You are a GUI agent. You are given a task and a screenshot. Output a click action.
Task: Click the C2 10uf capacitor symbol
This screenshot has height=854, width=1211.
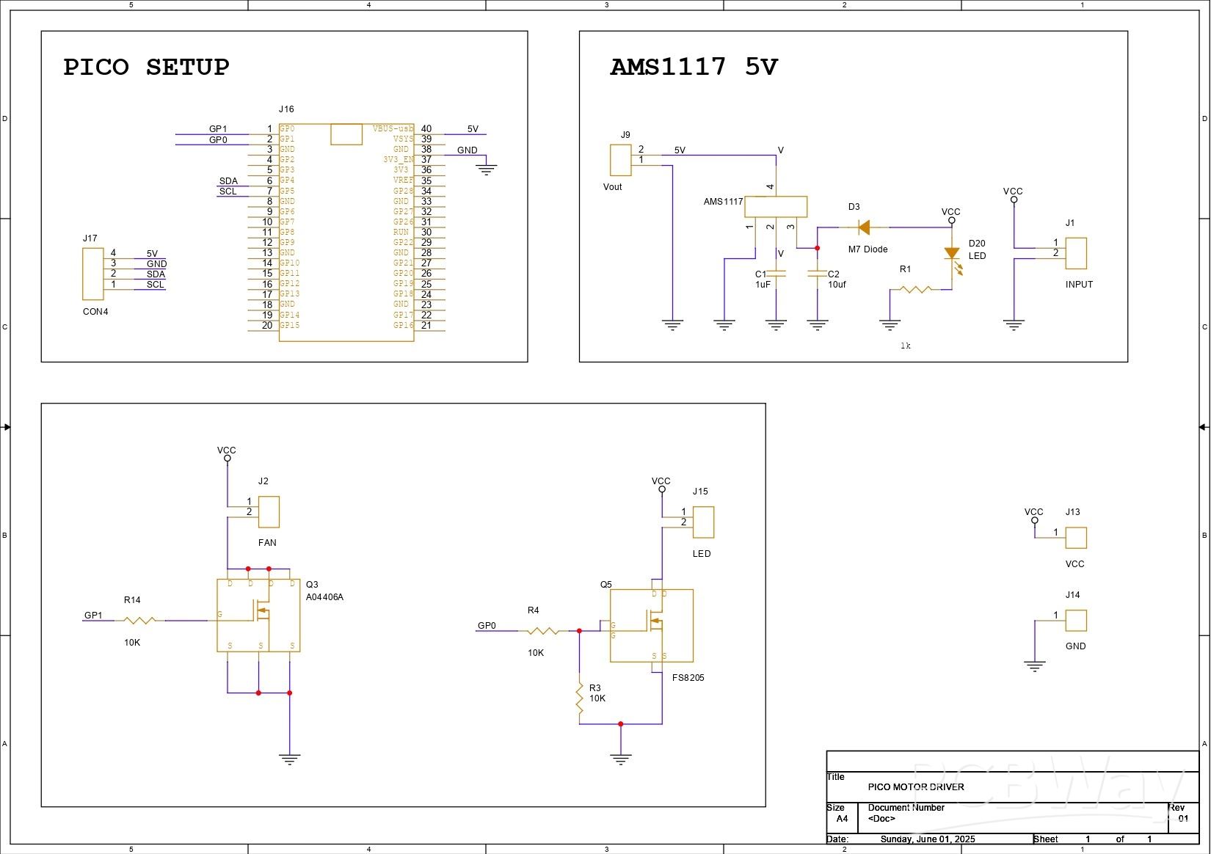(817, 274)
